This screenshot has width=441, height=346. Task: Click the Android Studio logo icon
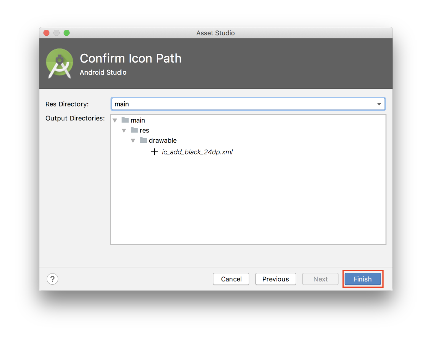[x=60, y=64]
